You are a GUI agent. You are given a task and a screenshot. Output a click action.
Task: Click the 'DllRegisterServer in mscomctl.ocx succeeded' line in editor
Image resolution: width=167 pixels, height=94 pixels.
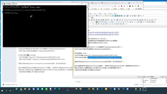(99, 62)
